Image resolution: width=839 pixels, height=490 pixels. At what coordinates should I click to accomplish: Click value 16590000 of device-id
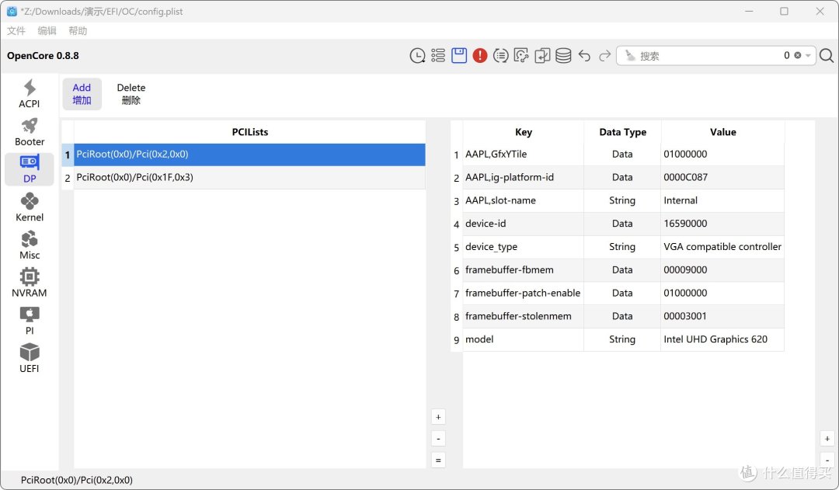[x=723, y=224]
